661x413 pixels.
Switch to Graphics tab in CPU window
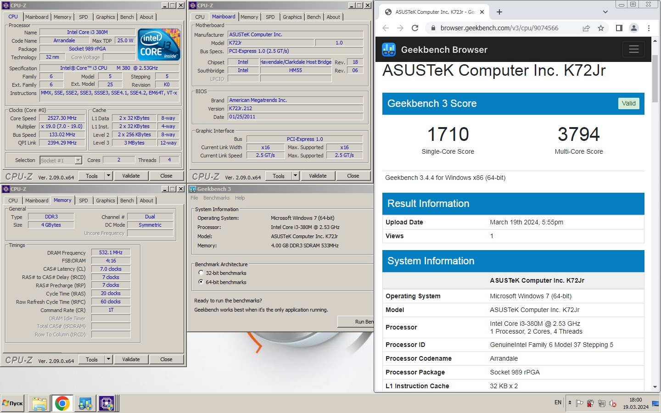click(105, 17)
